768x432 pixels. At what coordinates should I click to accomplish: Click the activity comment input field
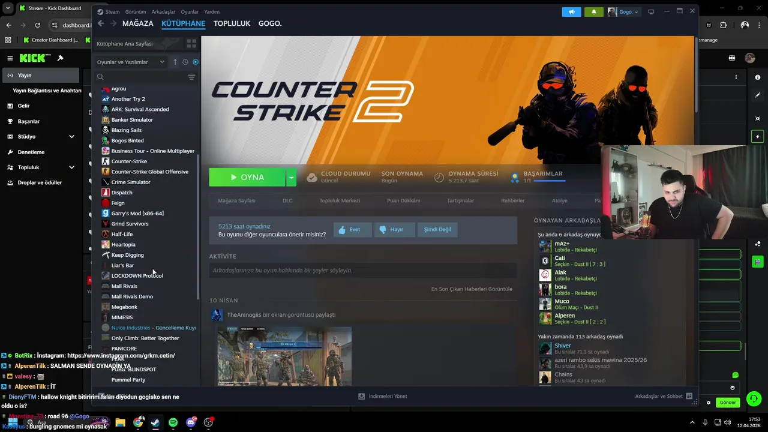tap(363, 271)
